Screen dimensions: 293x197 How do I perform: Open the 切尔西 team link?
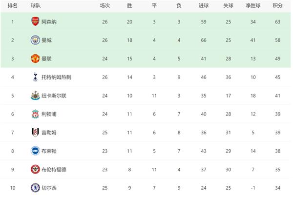tap(49, 188)
